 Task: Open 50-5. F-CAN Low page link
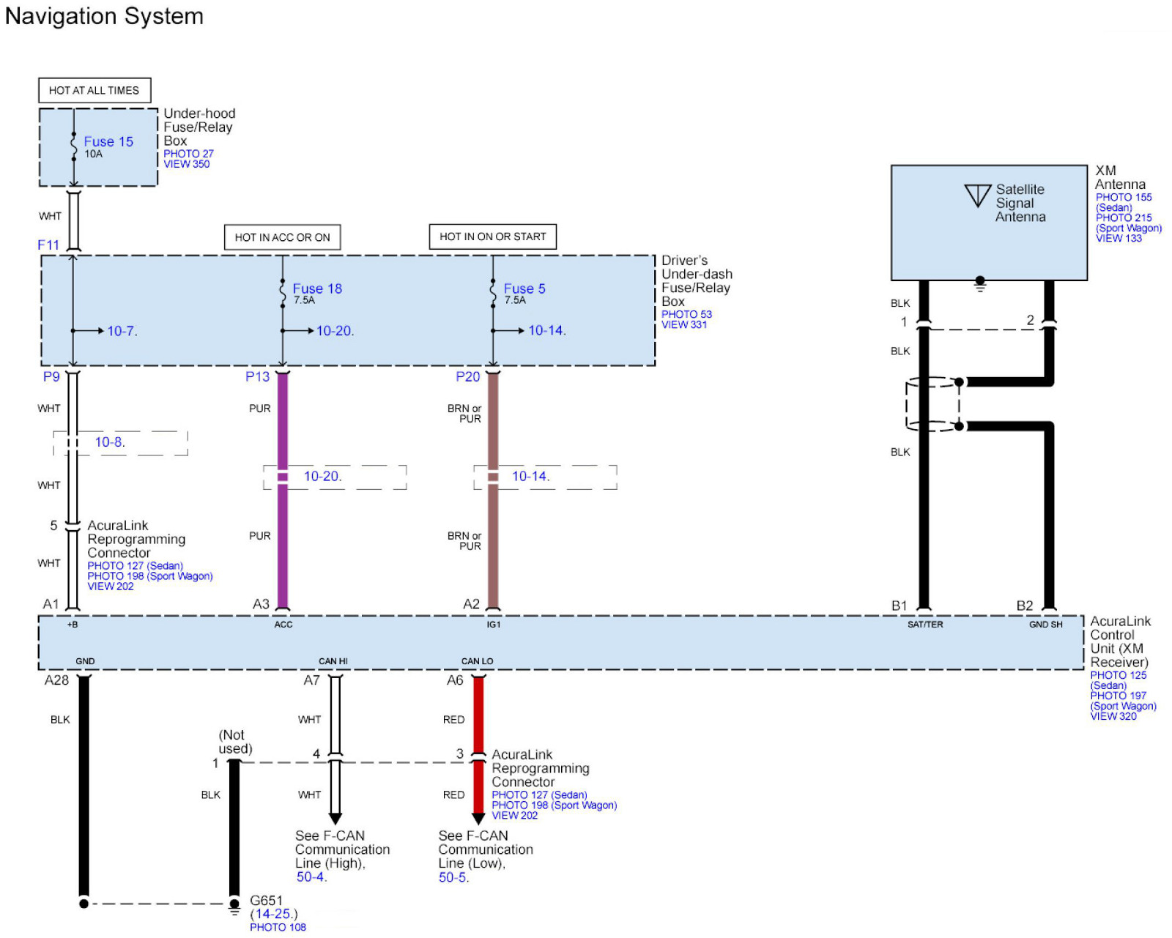click(x=453, y=877)
